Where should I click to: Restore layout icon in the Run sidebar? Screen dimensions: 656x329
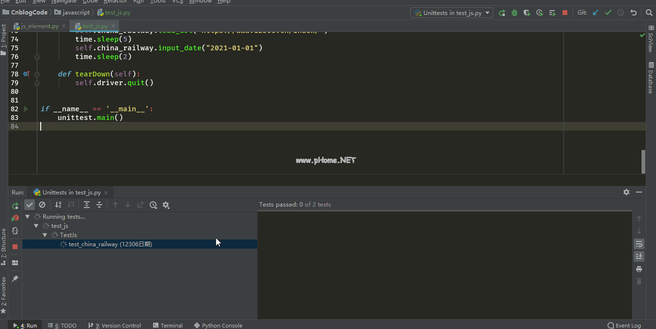(x=15, y=263)
